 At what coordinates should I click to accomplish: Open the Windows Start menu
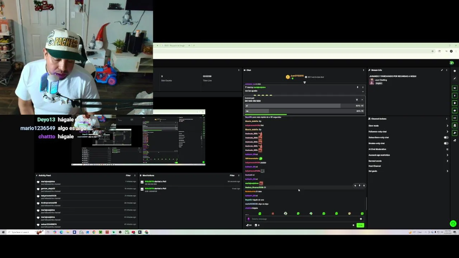coord(3,232)
